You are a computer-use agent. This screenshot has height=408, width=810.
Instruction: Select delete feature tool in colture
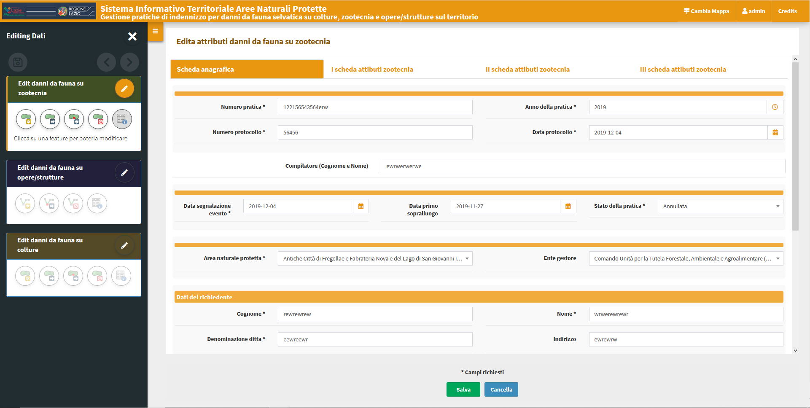(97, 276)
